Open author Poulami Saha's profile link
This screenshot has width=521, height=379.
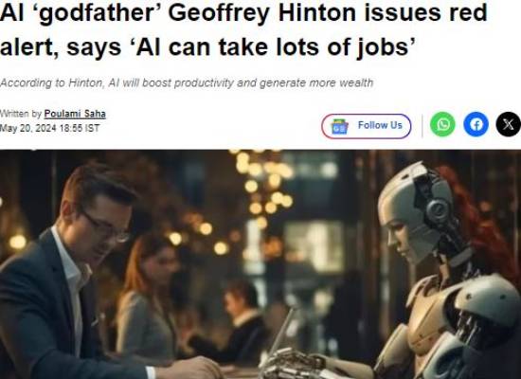coord(75,114)
